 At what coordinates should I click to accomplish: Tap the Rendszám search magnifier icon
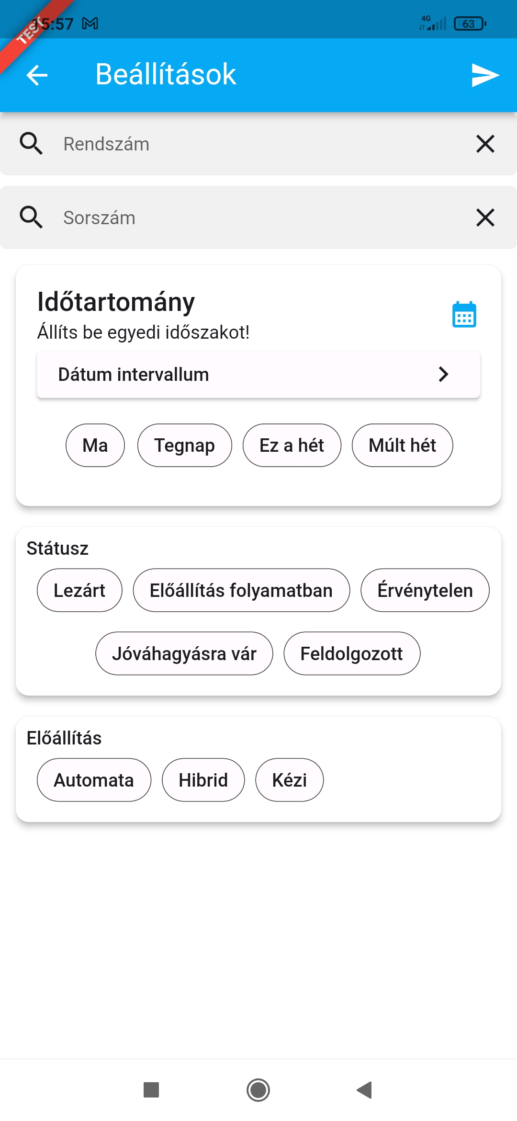click(x=31, y=144)
